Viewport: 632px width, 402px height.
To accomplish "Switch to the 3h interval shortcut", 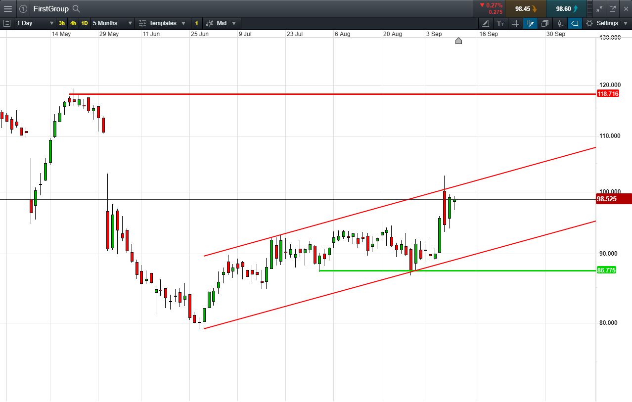I will pyautogui.click(x=62, y=23).
